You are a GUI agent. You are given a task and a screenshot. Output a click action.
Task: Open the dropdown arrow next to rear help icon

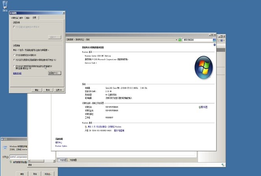click(x=224, y=40)
